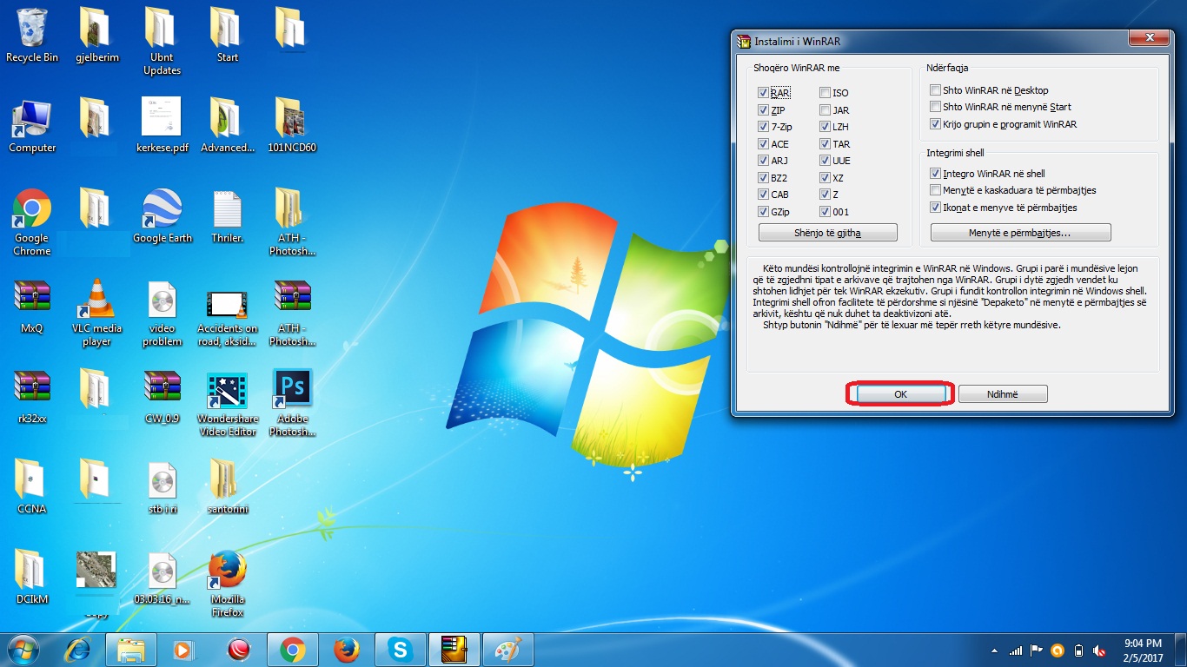This screenshot has height=667, width=1187.
Task: Check Shto WinRAR në Desktop
Action: coord(936,90)
